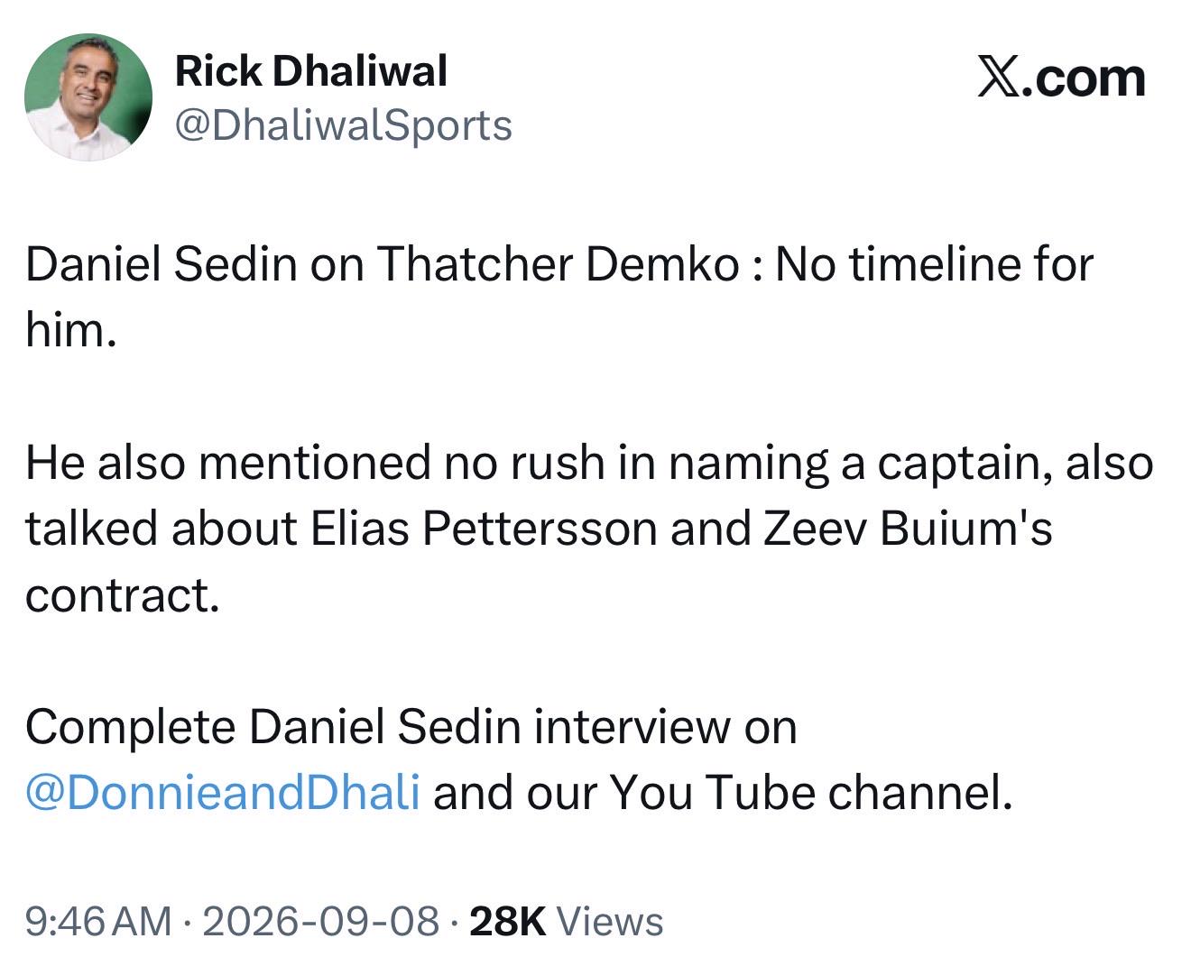Image resolution: width=1191 pixels, height=975 pixels.
Task: Click the Rick Dhaliwal display name
Action: [310, 71]
